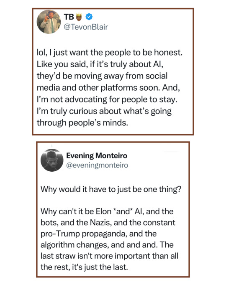Click the line 'Why would it have to just be one thing?'
Viewport: 226px width, 282px height.
coord(111,190)
